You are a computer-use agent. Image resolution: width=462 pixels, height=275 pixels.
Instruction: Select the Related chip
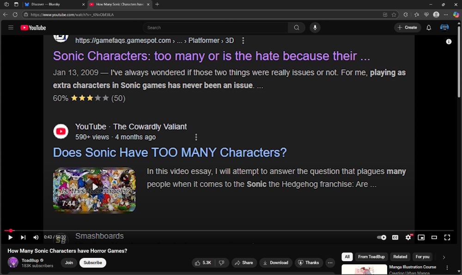tap(400, 257)
